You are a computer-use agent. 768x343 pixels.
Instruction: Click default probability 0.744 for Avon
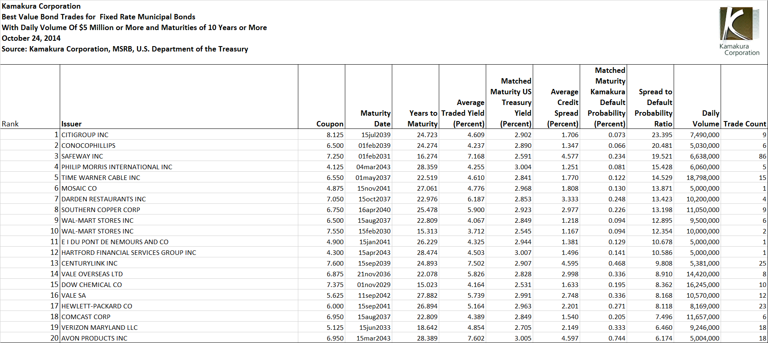pos(617,338)
